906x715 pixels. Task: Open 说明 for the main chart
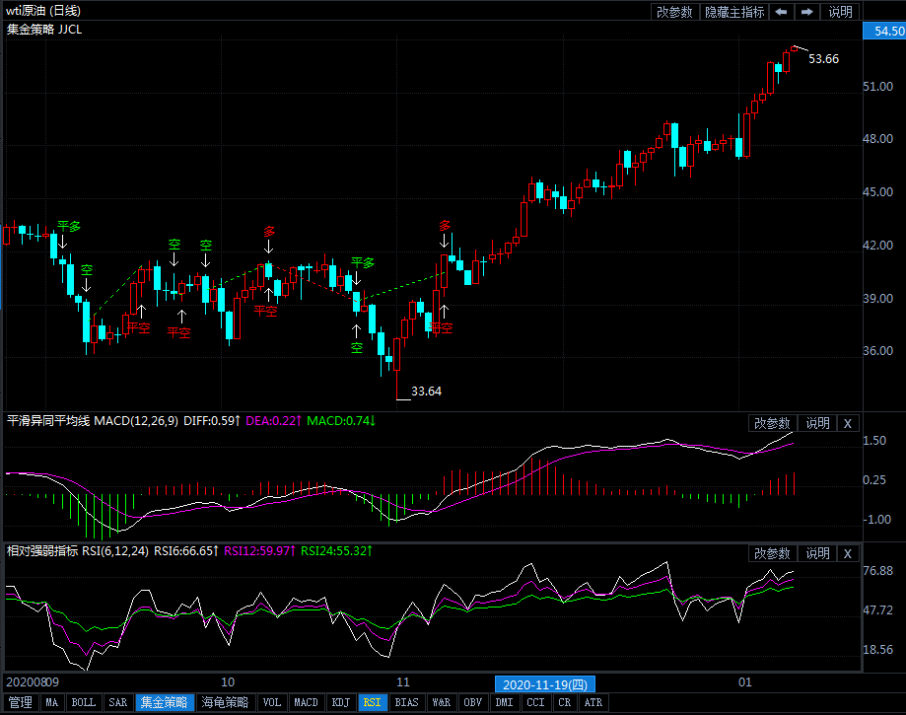click(840, 12)
